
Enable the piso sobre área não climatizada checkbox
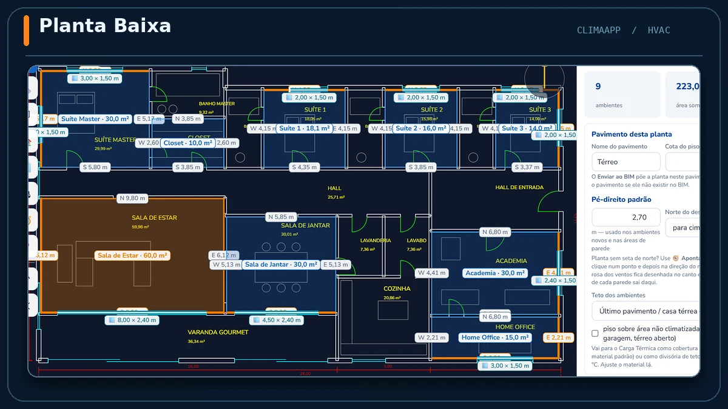coord(595,333)
